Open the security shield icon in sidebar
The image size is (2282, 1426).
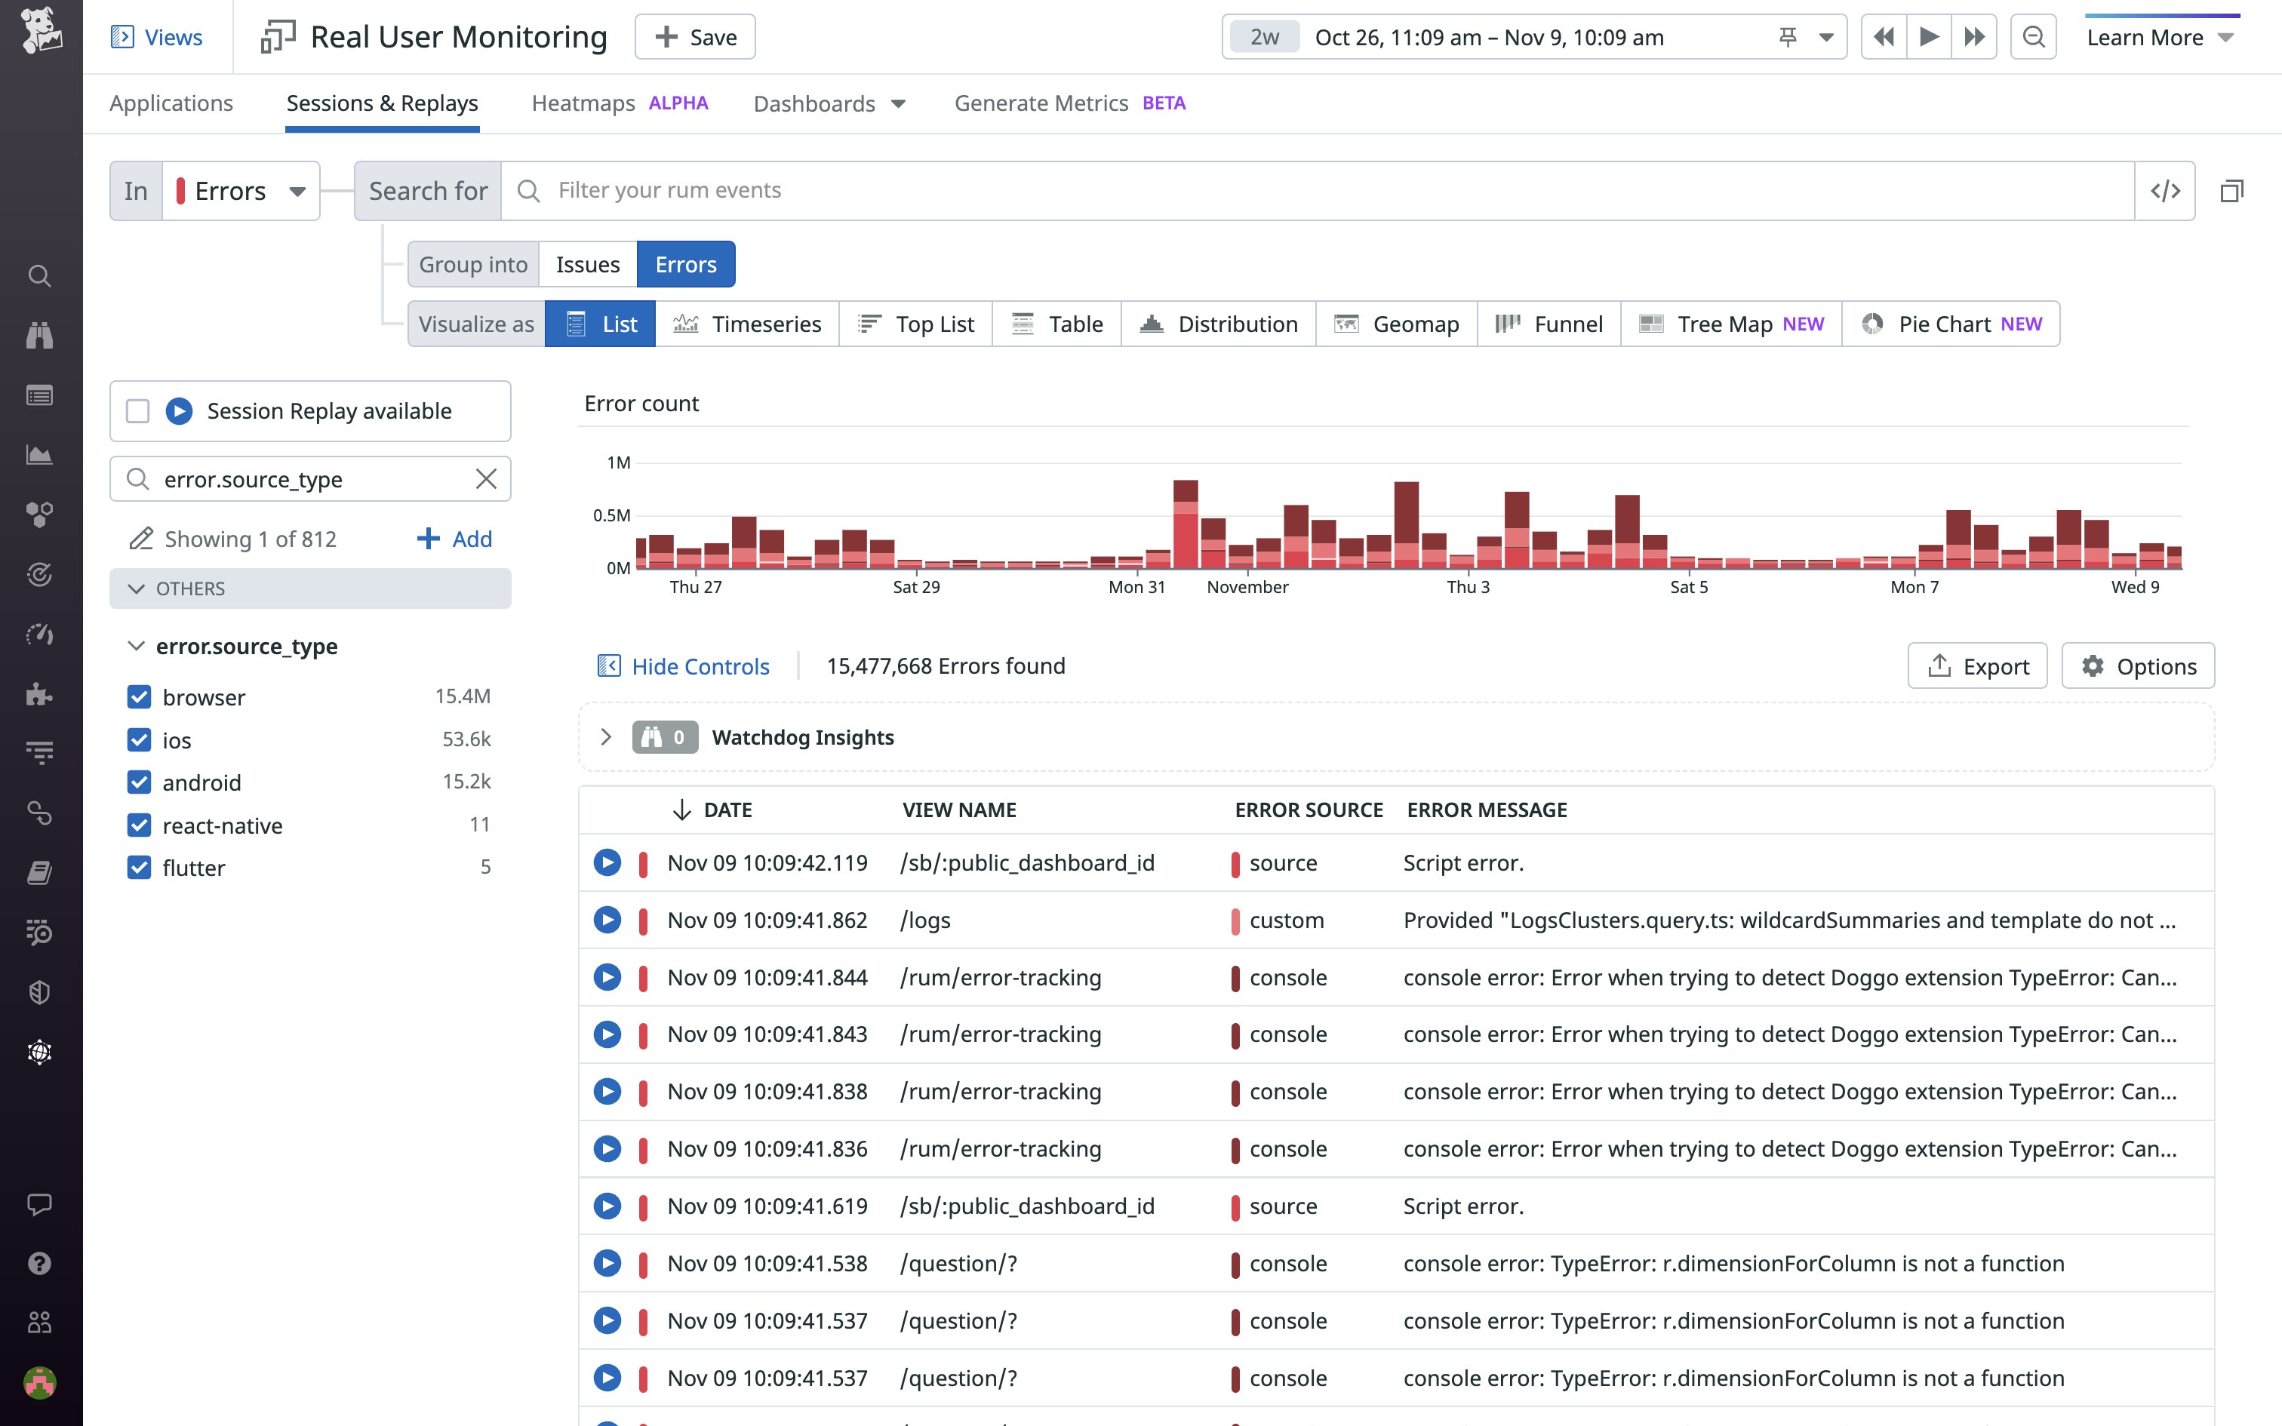point(38,991)
